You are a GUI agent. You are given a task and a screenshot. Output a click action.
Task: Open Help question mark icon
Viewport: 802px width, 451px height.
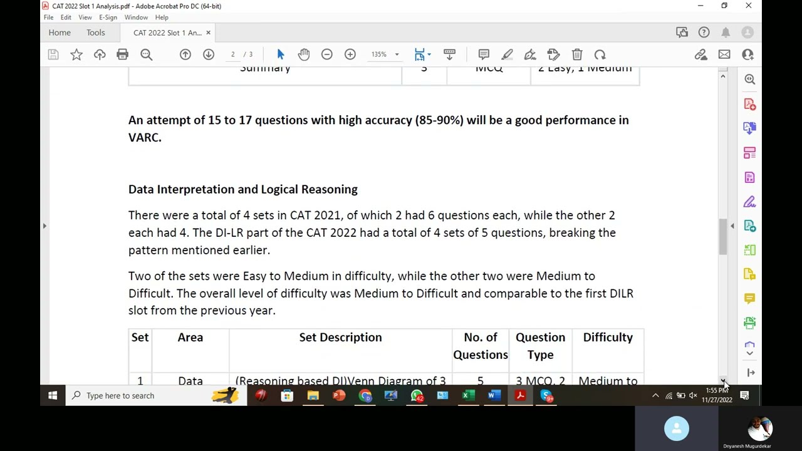[704, 33]
